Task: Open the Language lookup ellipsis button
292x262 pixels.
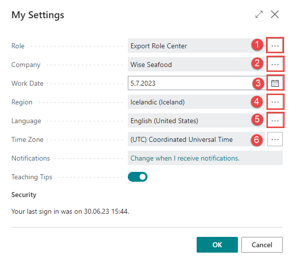Action: 275,121
